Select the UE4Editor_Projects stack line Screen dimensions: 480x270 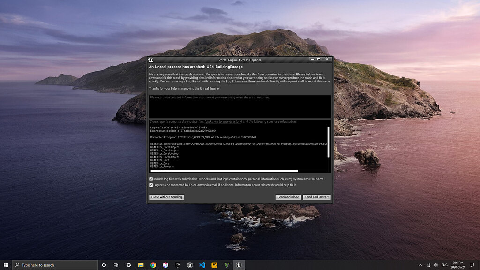pyautogui.click(x=162, y=167)
